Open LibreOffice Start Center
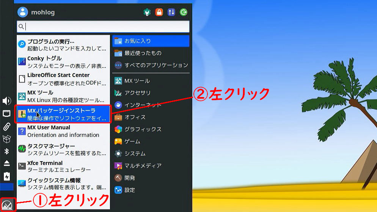 63,79
